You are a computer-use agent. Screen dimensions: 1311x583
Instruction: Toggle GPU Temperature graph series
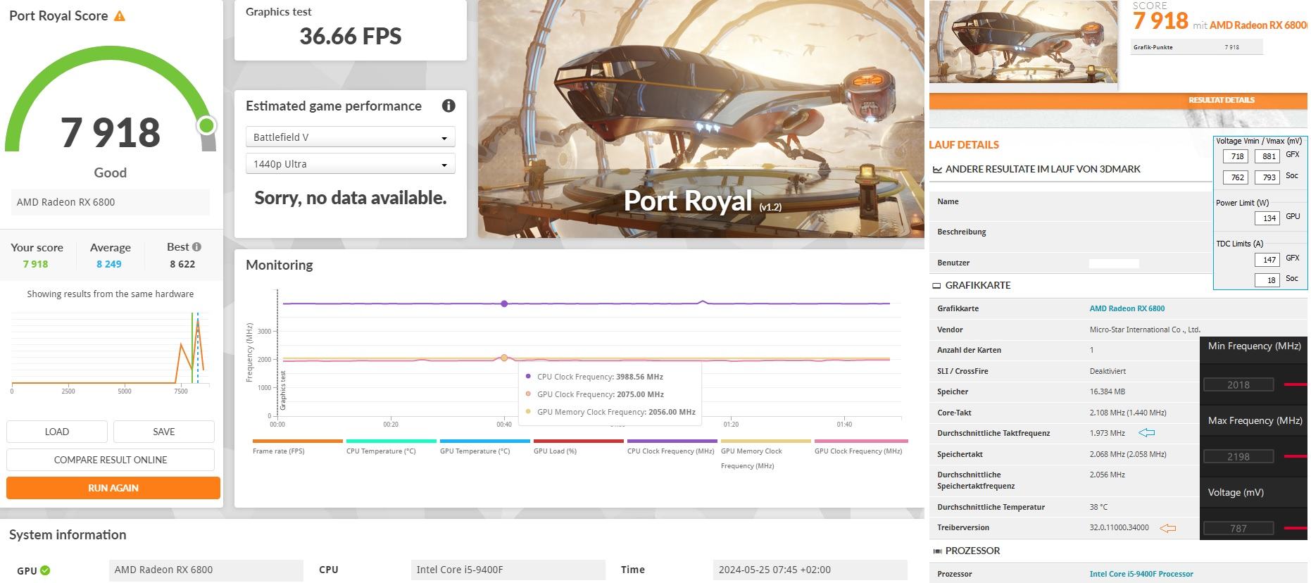(484, 446)
